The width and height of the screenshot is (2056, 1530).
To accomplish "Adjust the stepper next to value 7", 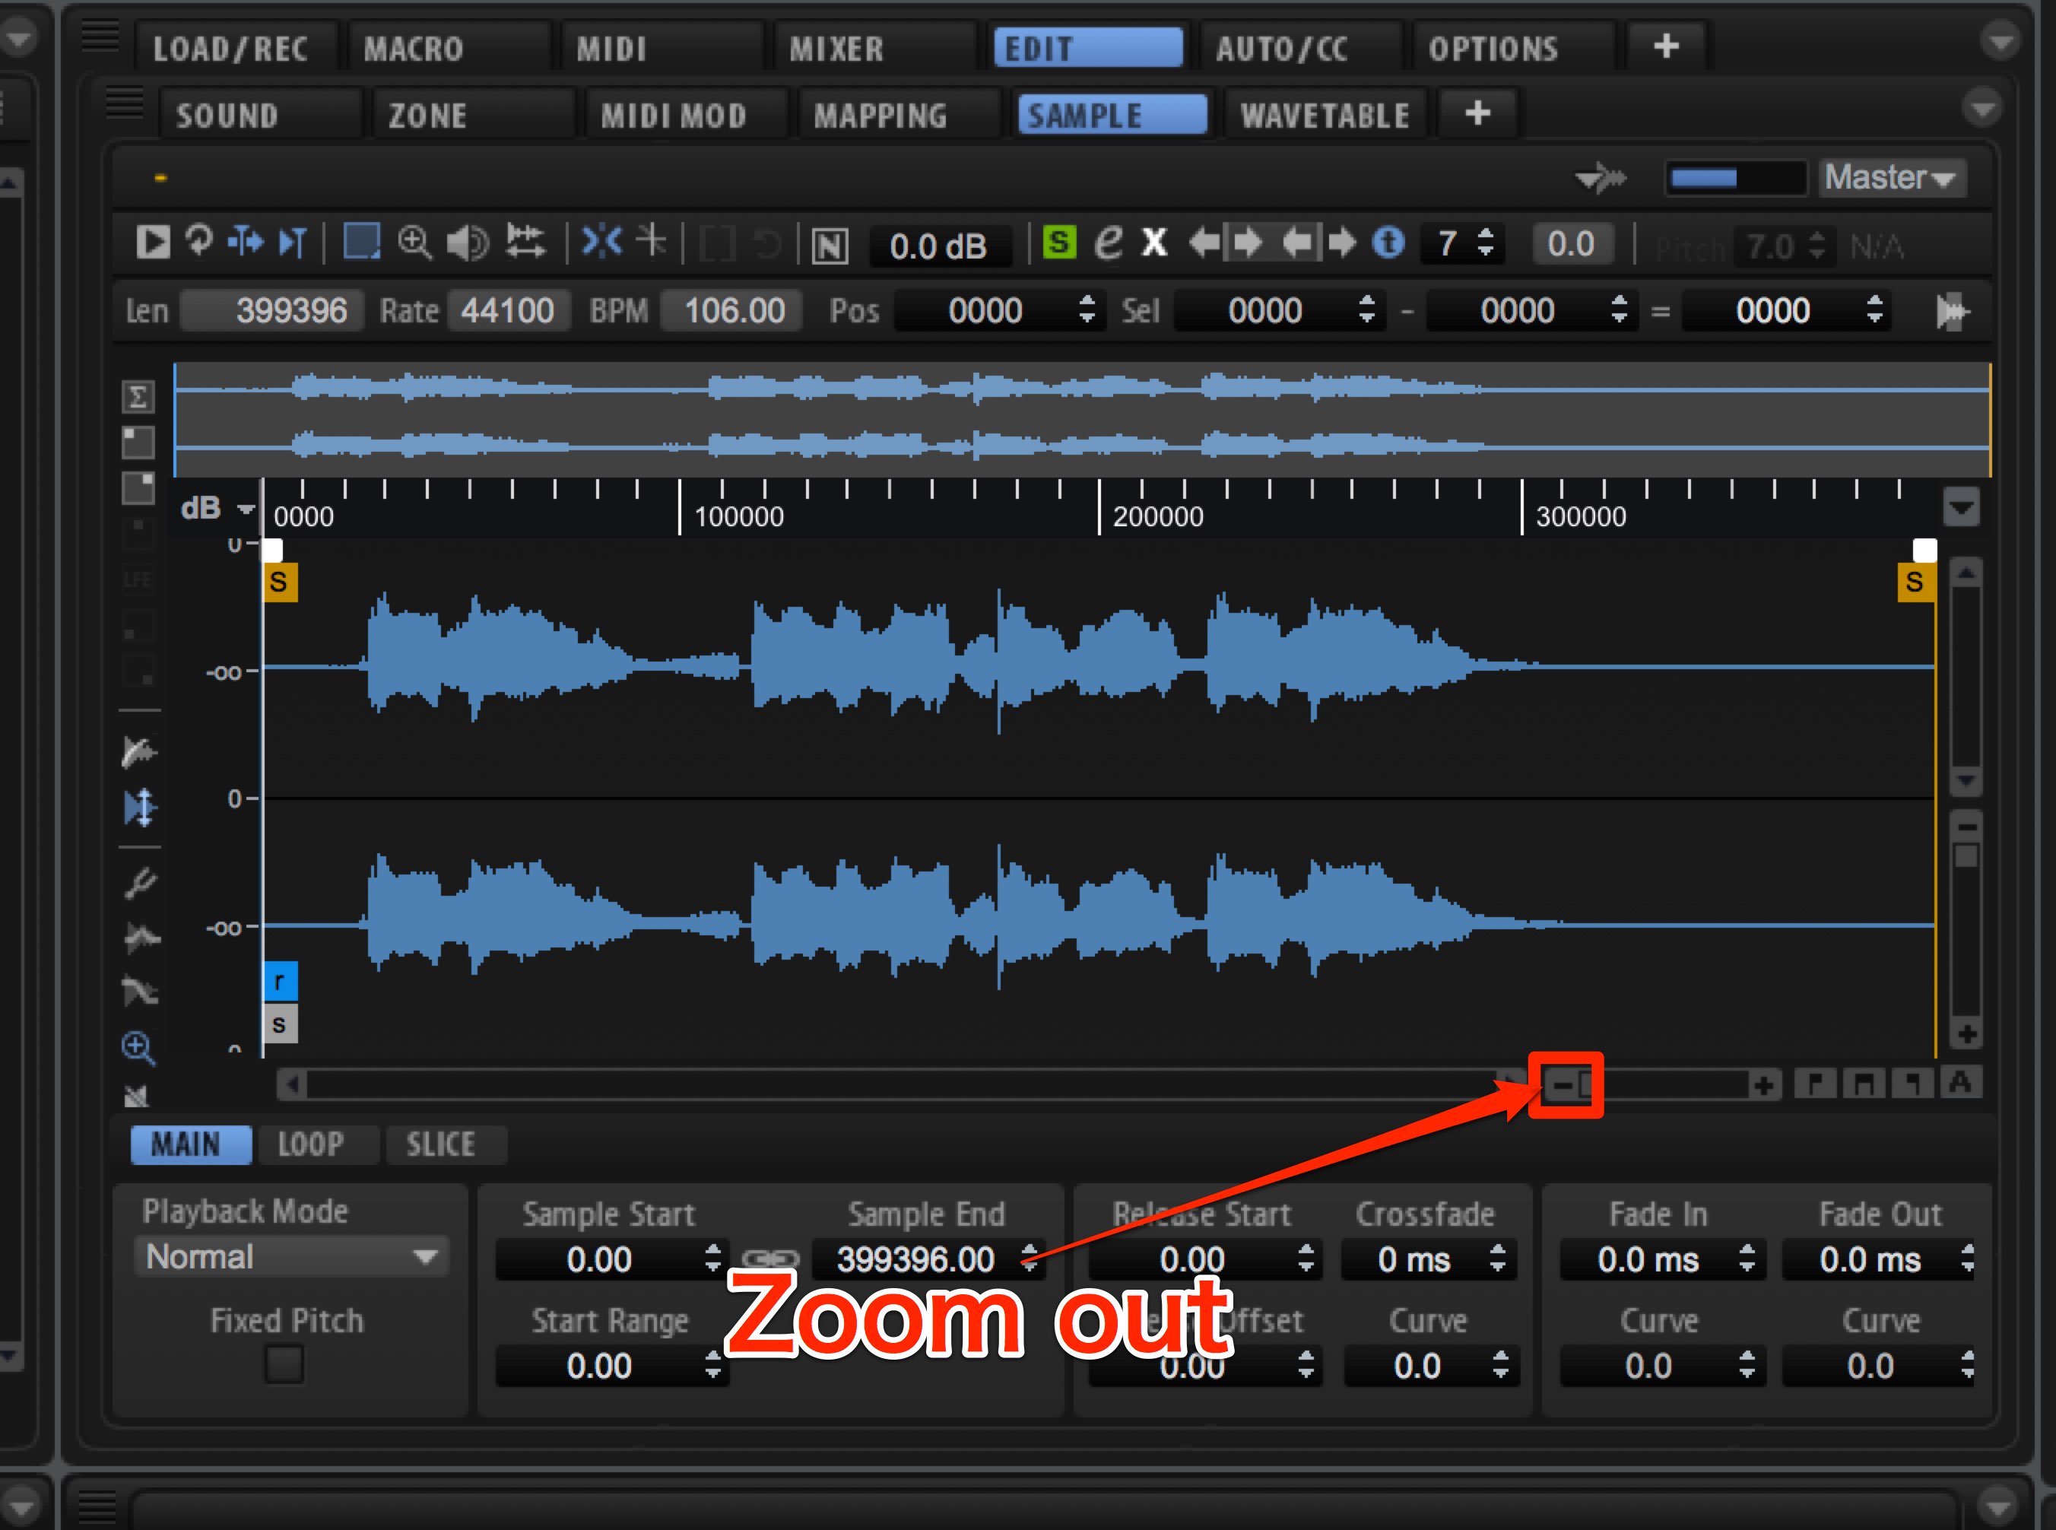I will click(1484, 243).
